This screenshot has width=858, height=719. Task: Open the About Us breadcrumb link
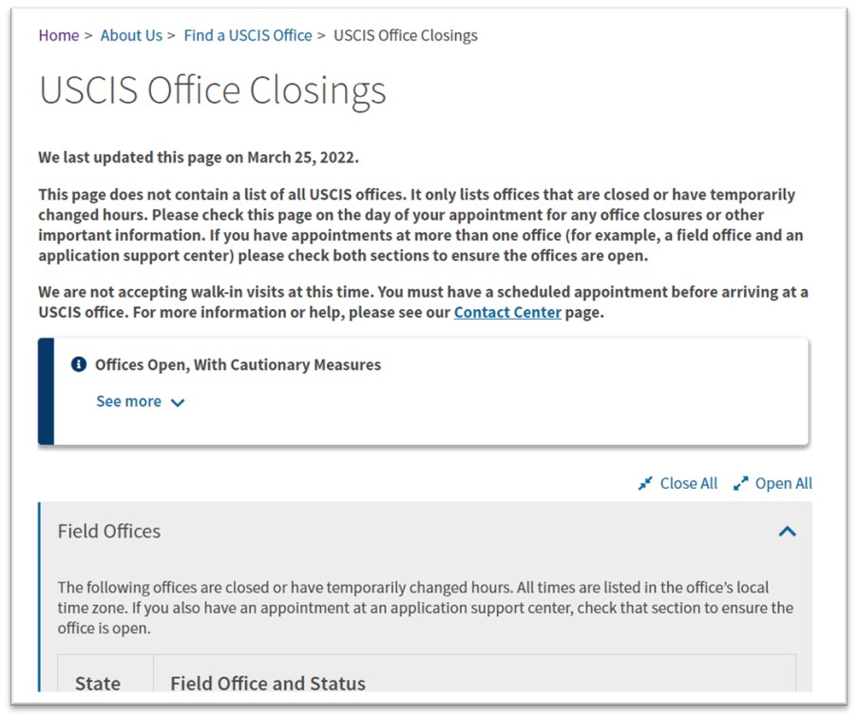click(131, 35)
